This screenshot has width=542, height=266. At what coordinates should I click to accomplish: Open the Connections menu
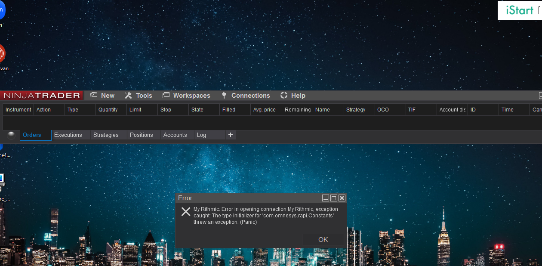250,96
